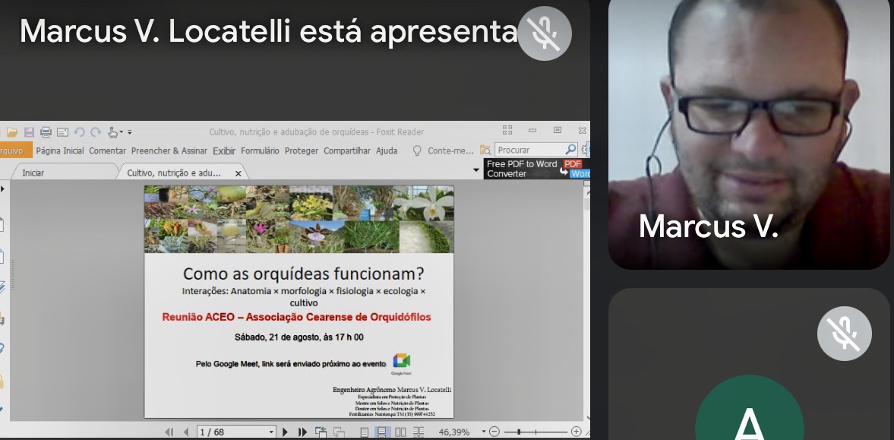The width and height of the screenshot is (894, 440).
Task: Enable continuous facing view mode
Action: pyautogui.click(x=419, y=432)
